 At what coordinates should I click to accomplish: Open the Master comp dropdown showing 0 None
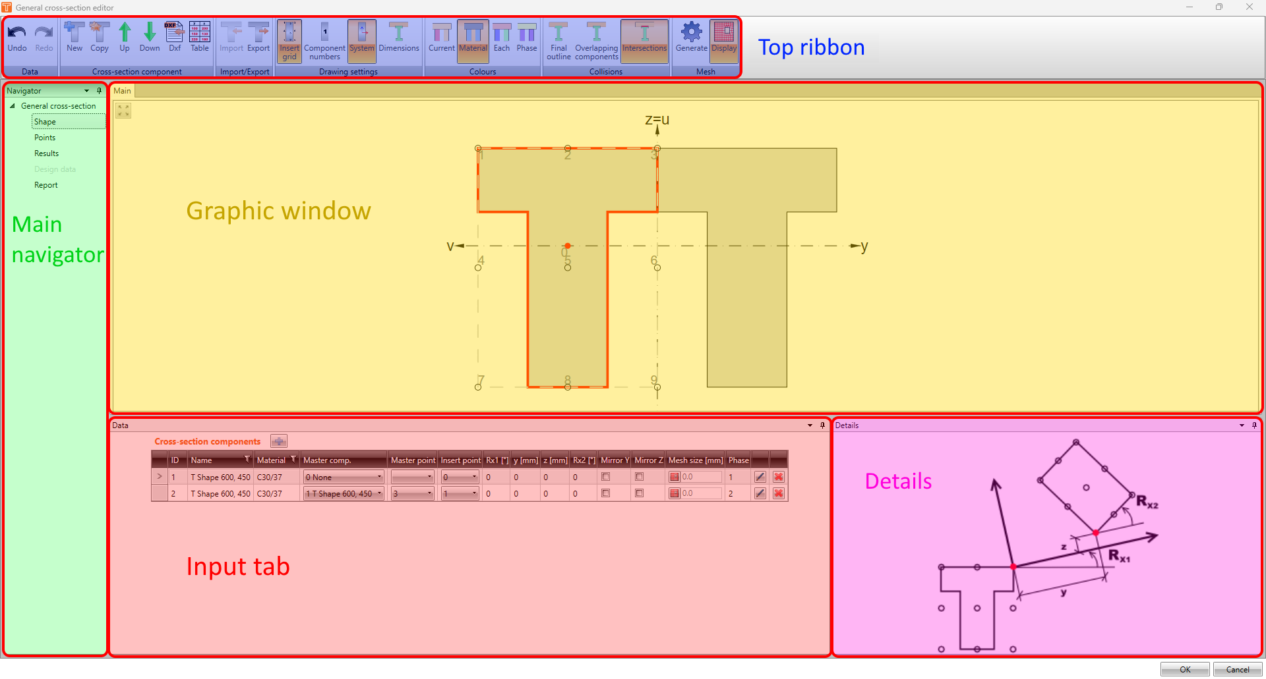coord(379,477)
